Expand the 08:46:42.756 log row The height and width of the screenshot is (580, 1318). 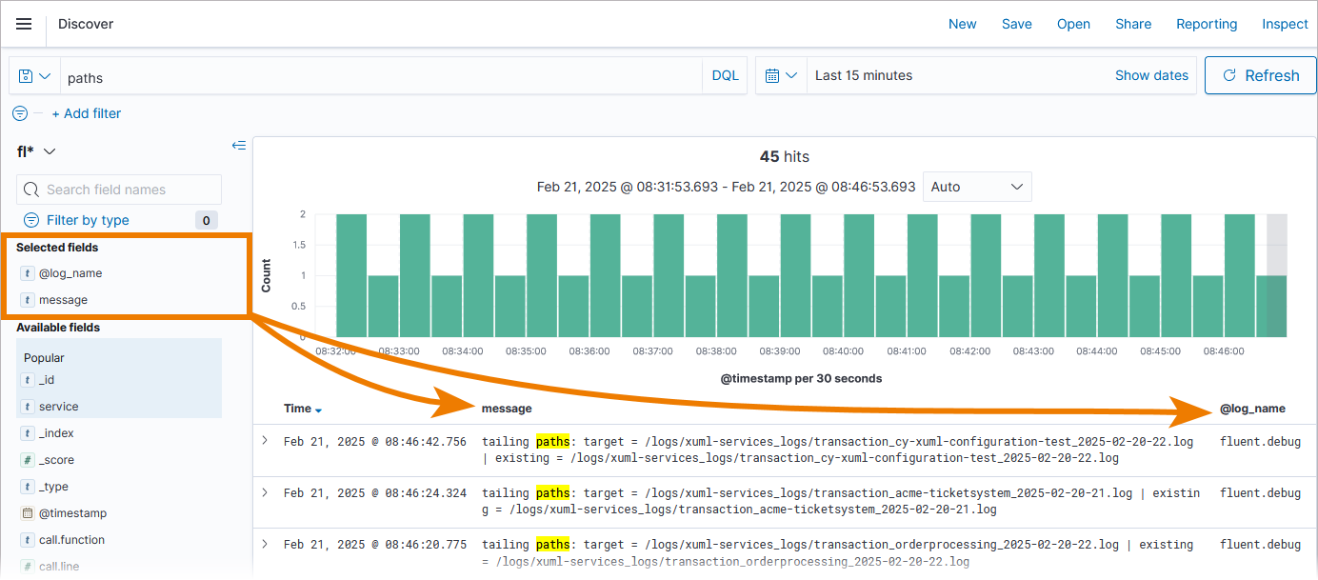(x=265, y=441)
